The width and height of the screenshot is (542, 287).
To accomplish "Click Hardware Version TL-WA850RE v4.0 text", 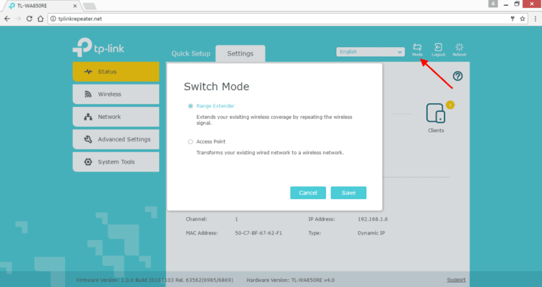I will (291, 280).
